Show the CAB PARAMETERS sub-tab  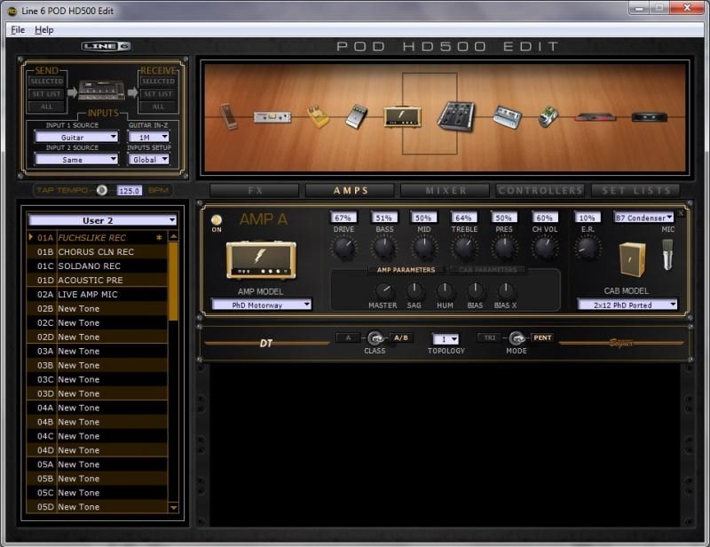487,270
